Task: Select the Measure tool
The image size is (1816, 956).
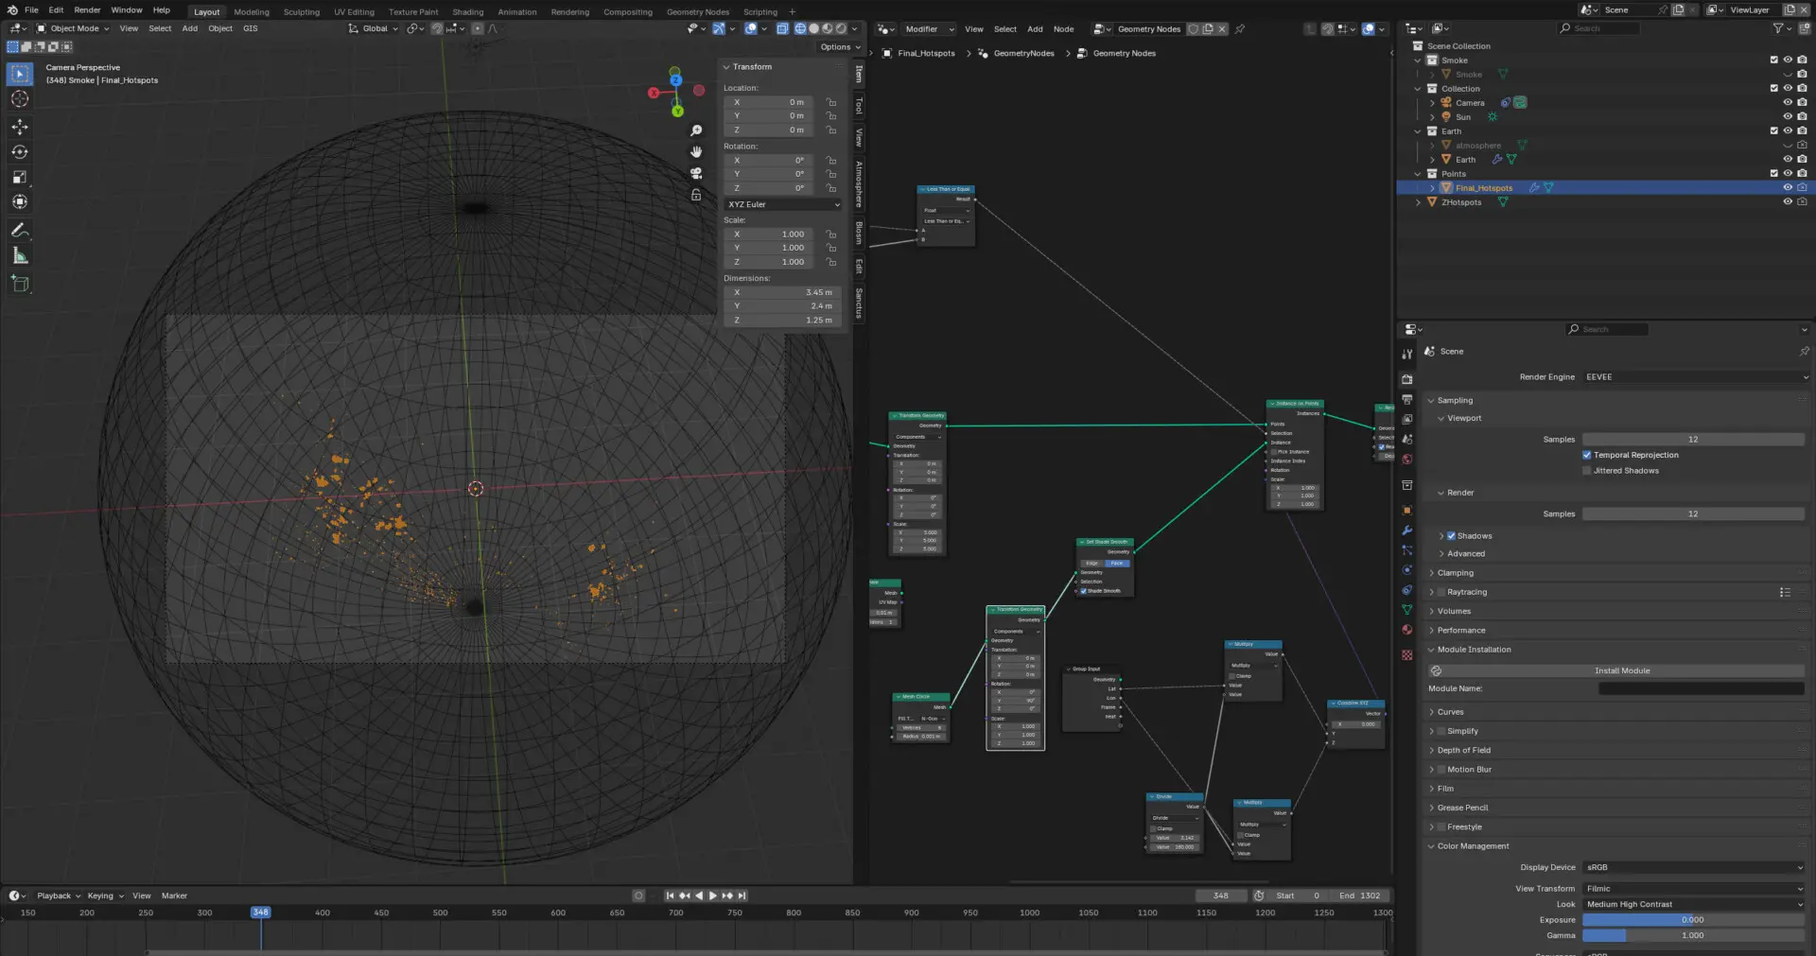Action: point(20,256)
